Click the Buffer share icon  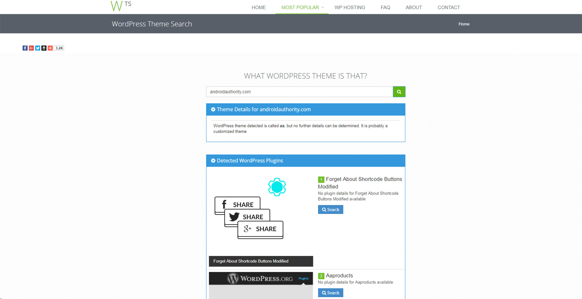[x=44, y=48]
